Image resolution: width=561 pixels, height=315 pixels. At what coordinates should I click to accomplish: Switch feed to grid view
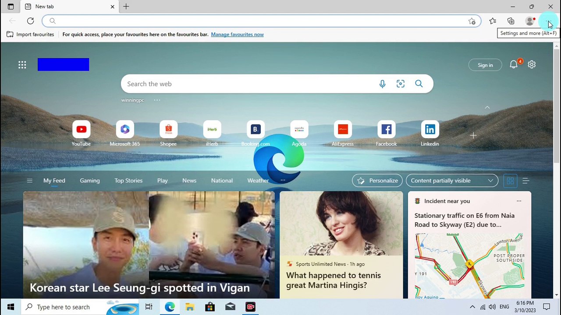click(x=510, y=181)
